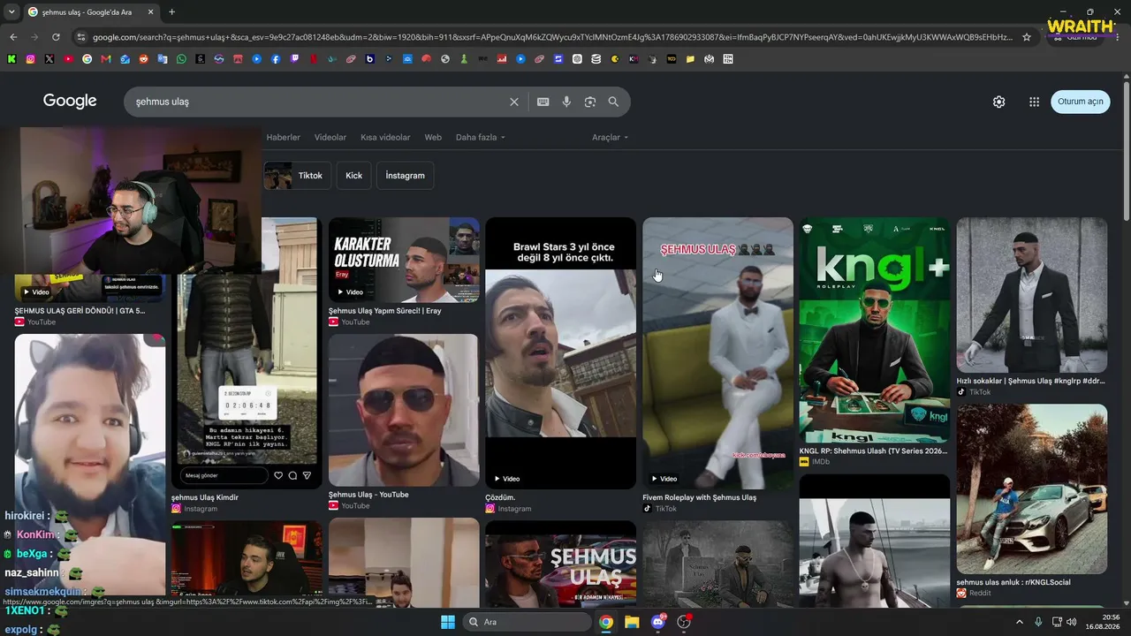Filter images by Tiktok chip

point(298,176)
